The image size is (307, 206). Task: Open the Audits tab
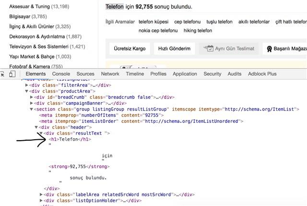coord(235,74)
